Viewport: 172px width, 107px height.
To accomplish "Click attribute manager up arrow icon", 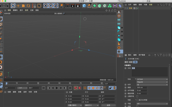I will tap(155, 55).
